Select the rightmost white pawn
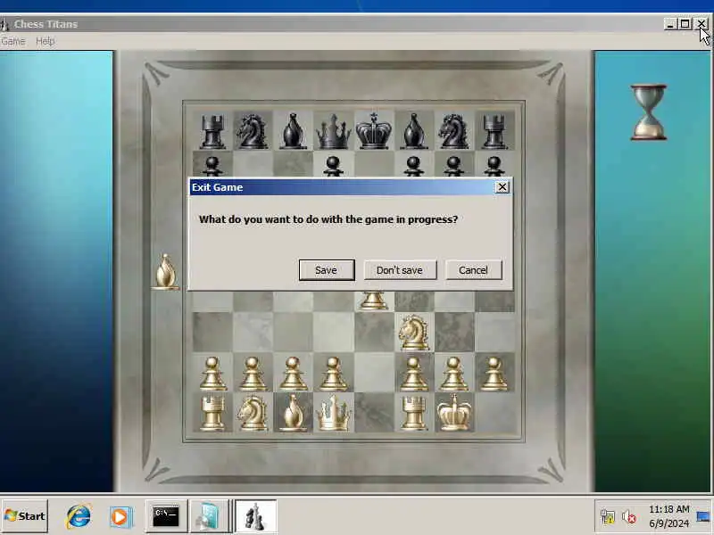 click(x=494, y=374)
